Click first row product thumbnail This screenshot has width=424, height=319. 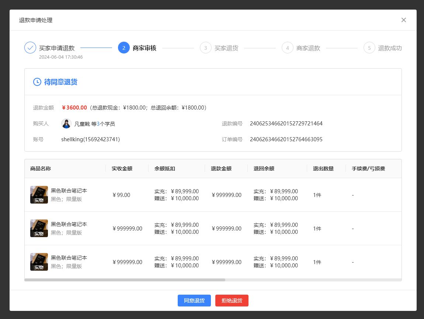point(39,195)
